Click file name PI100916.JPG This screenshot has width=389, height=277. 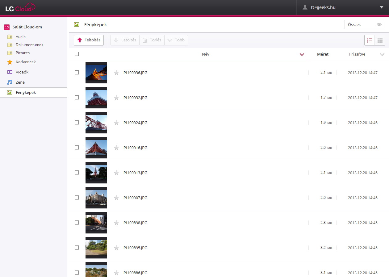click(x=135, y=148)
